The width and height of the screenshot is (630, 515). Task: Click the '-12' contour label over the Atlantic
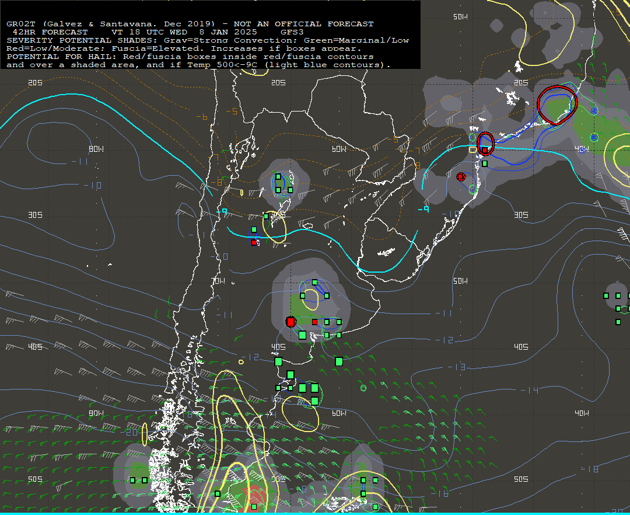(444, 340)
